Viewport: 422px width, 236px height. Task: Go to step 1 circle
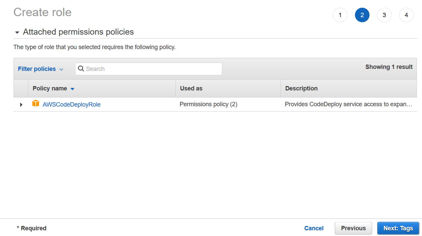[340, 15]
